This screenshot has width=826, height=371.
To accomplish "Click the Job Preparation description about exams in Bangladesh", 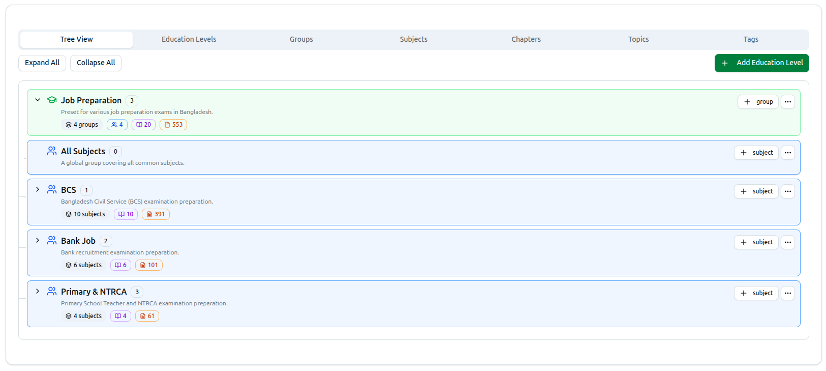I will point(137,112).
